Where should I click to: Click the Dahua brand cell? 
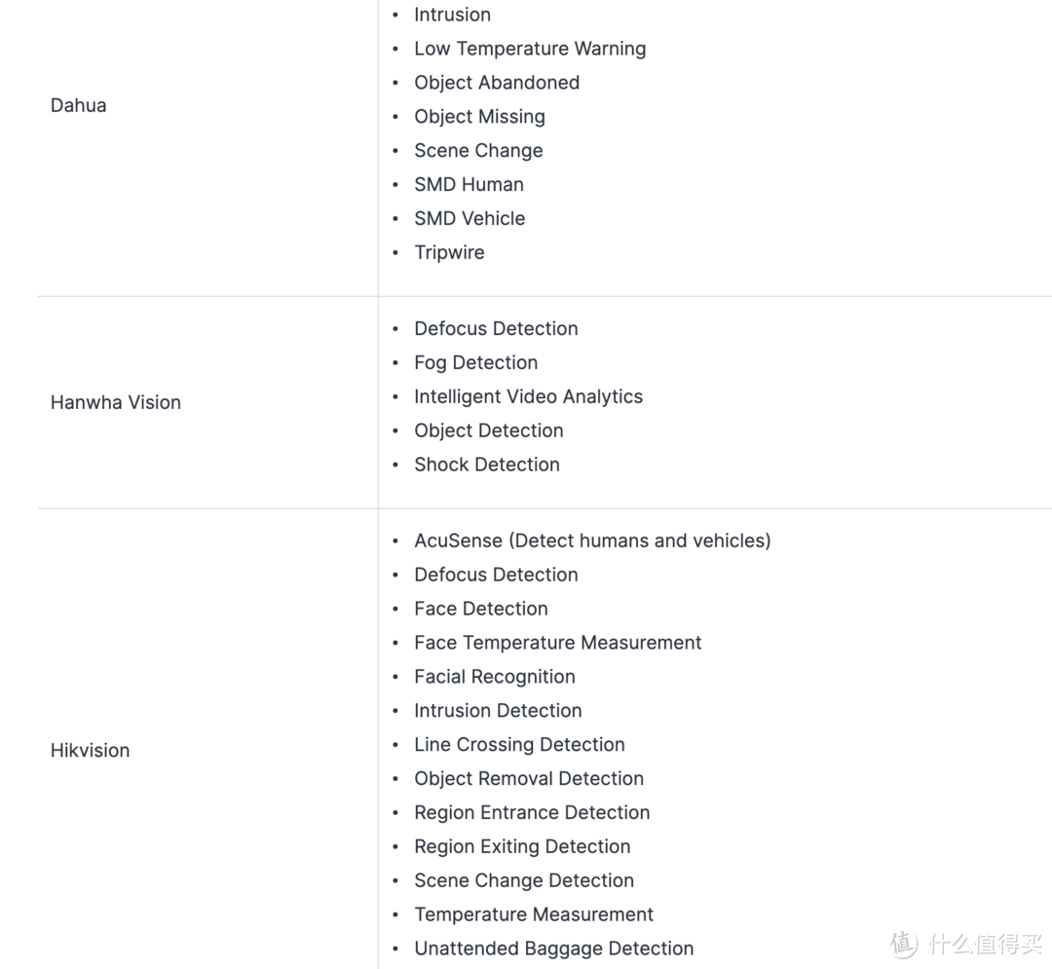[x=78, y=105]
